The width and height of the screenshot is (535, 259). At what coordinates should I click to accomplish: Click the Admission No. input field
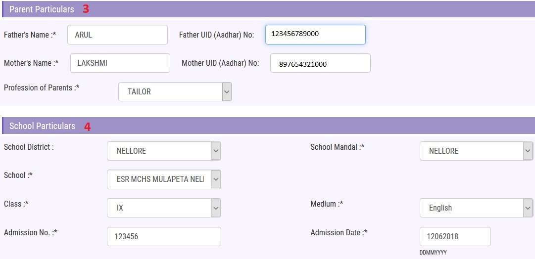[164, 236]
